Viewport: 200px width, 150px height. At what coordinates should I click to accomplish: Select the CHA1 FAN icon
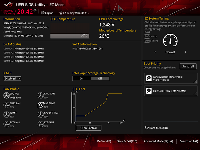click(41, 96)
